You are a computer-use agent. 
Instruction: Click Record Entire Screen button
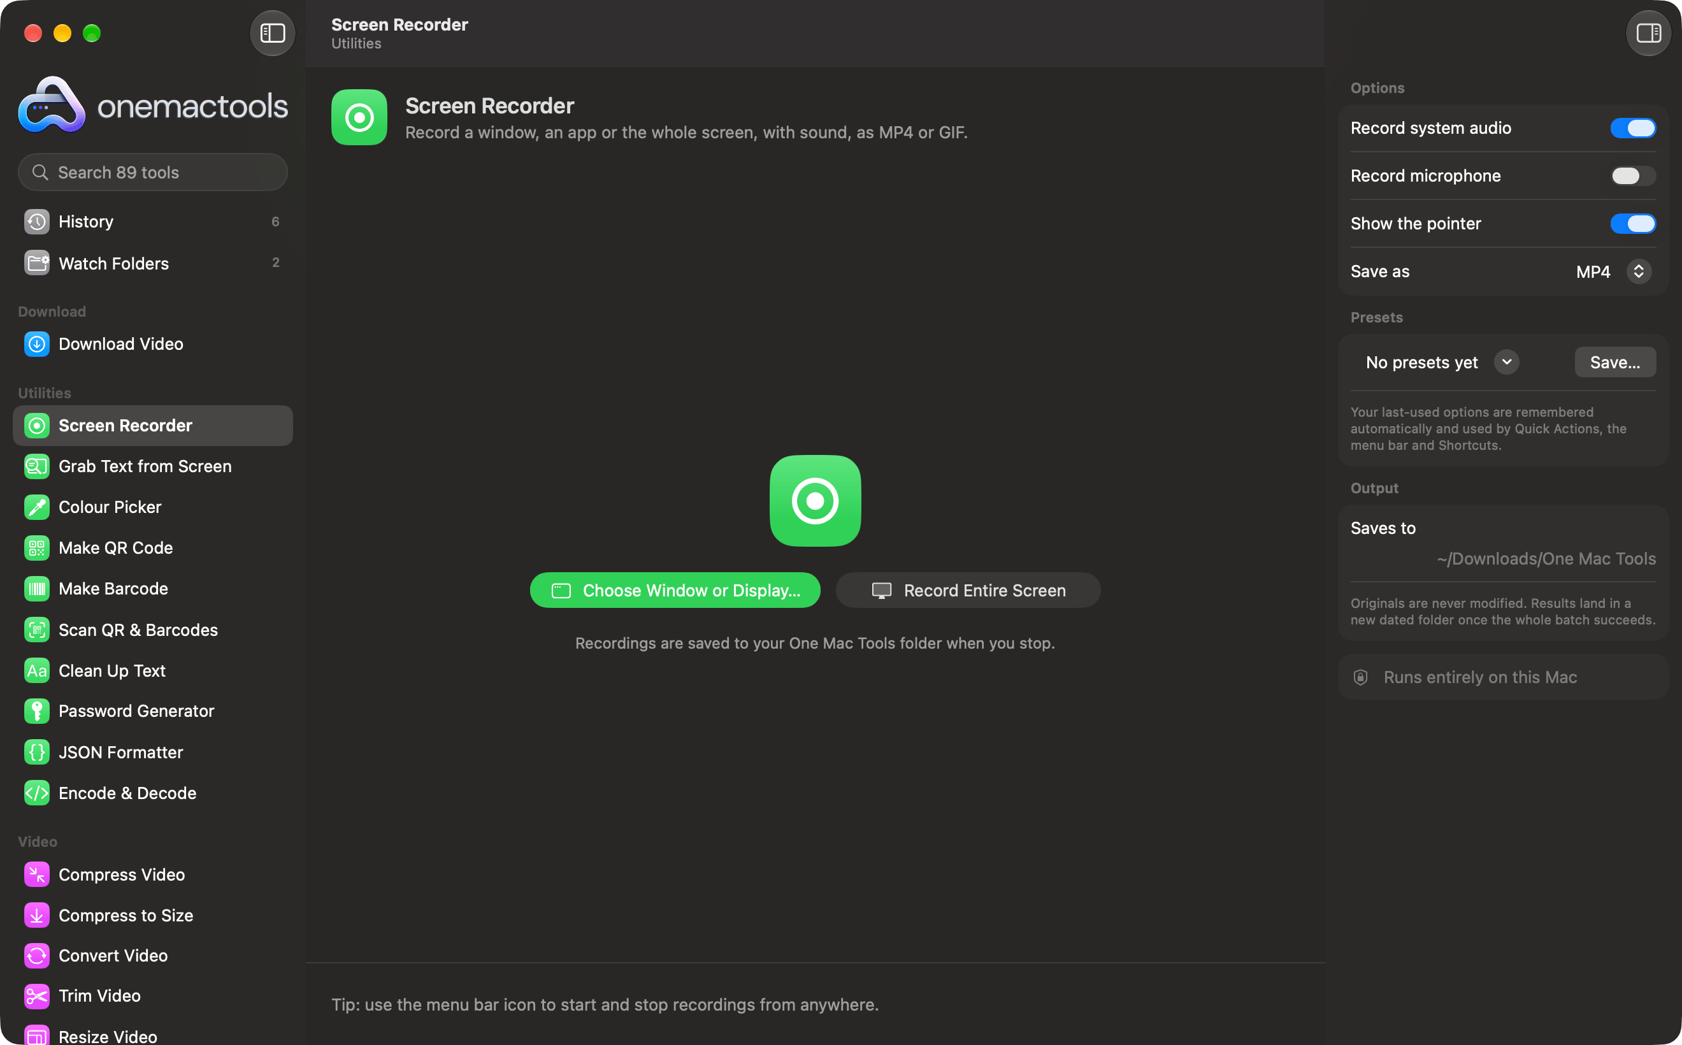[x=968, y=590]
